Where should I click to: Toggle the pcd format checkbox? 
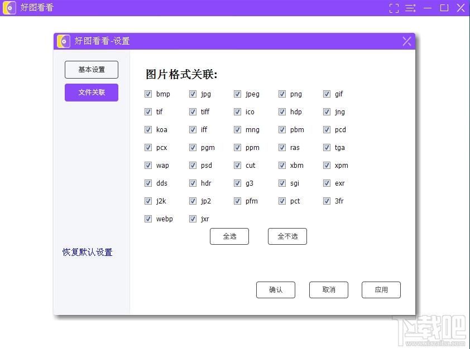click(x=327, y=129)
